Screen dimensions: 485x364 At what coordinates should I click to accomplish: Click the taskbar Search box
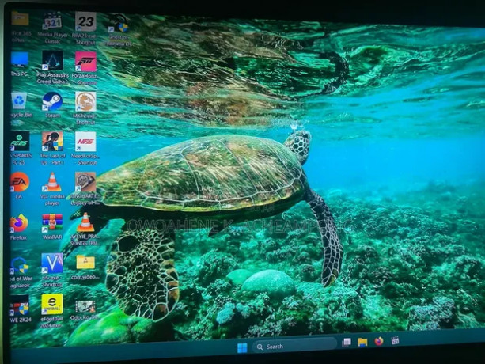point(294,346)
